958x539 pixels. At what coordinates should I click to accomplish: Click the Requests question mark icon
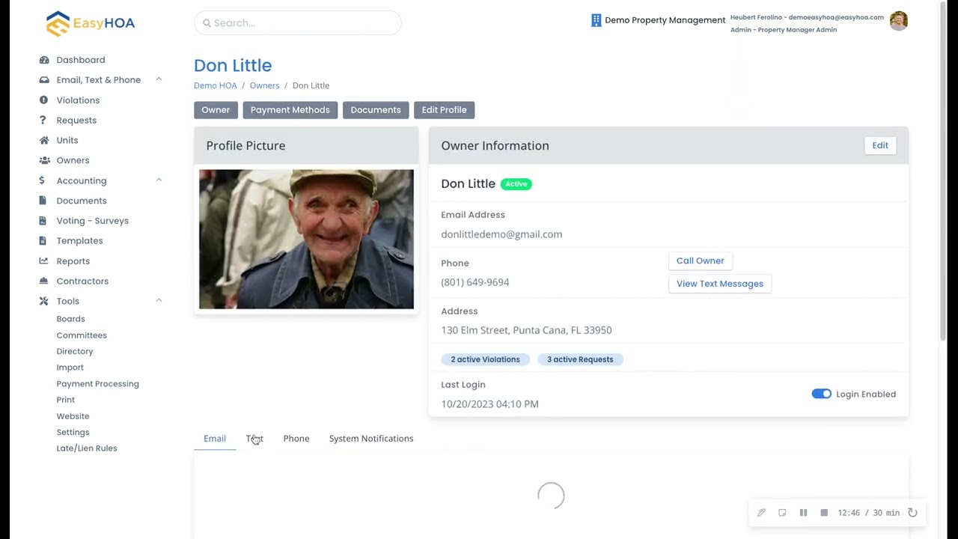[x=44, y=121]
